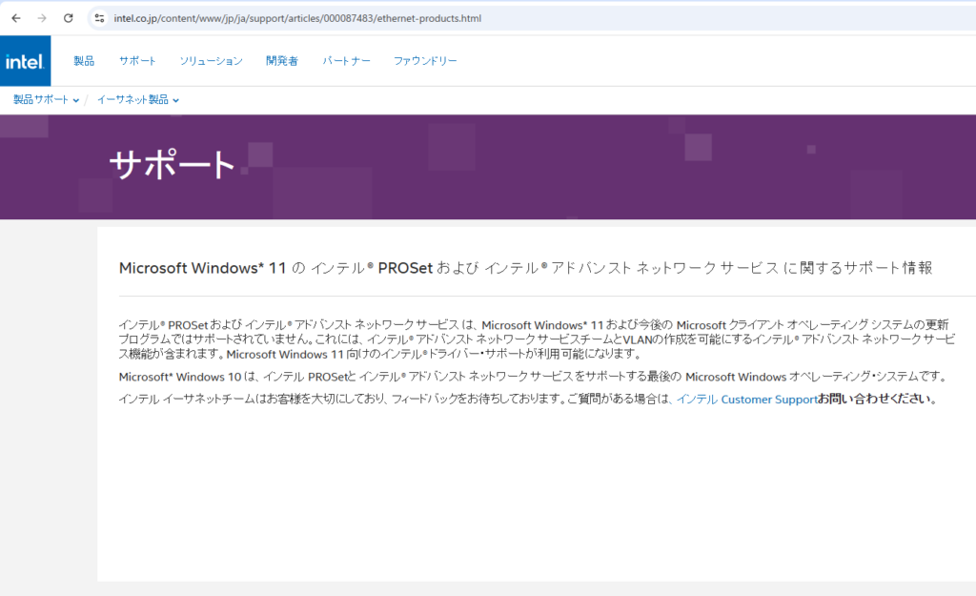The height and width of the screenshot is (596, 976).
Task: Open the 開発者 menu
Action: click(x=282, y=60)
